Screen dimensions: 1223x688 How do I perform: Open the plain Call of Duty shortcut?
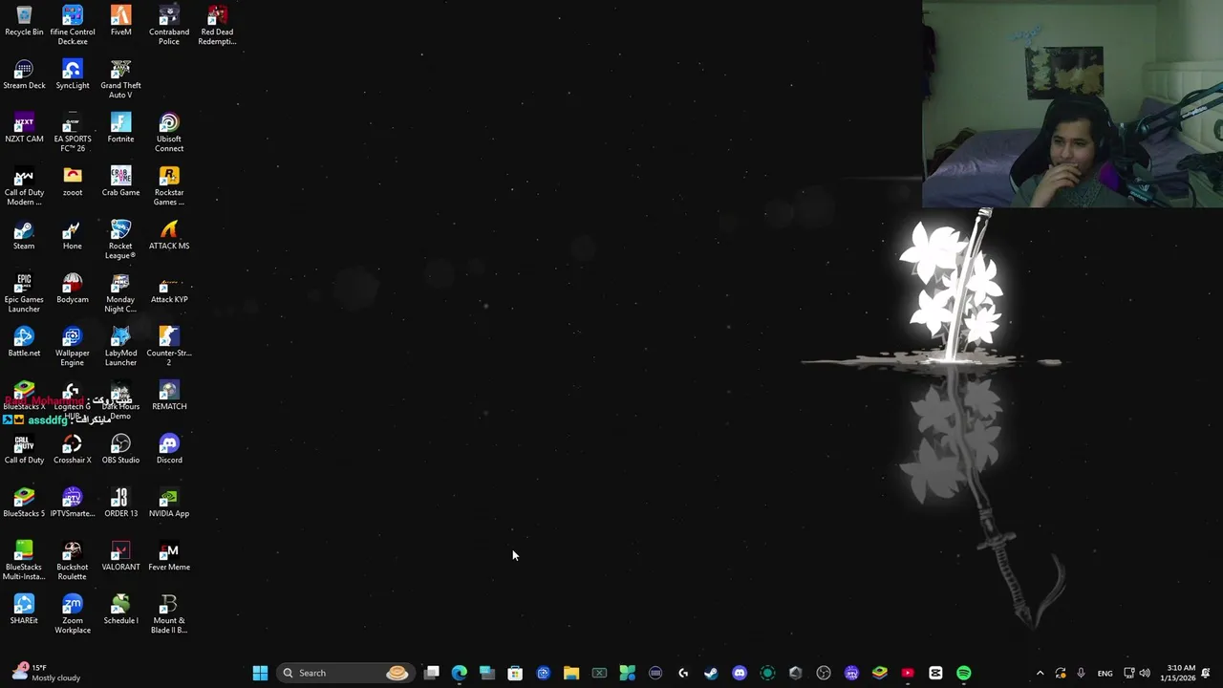pos(24,449)
